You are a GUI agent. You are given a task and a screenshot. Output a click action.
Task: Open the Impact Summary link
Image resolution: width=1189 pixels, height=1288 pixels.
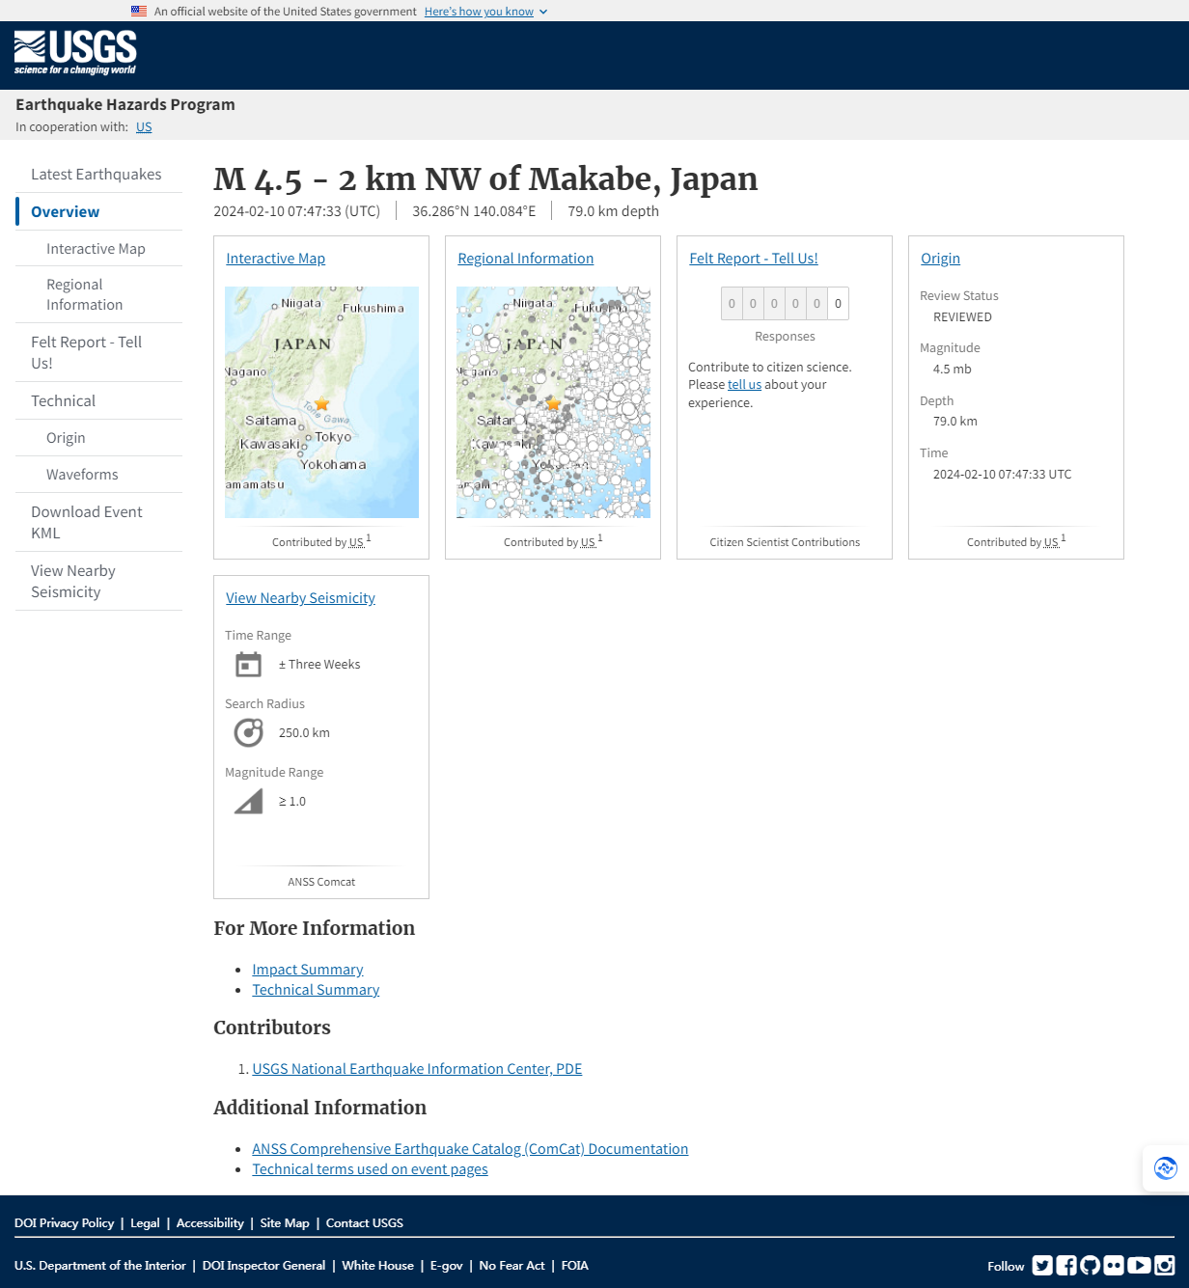[x=307, y=970]
